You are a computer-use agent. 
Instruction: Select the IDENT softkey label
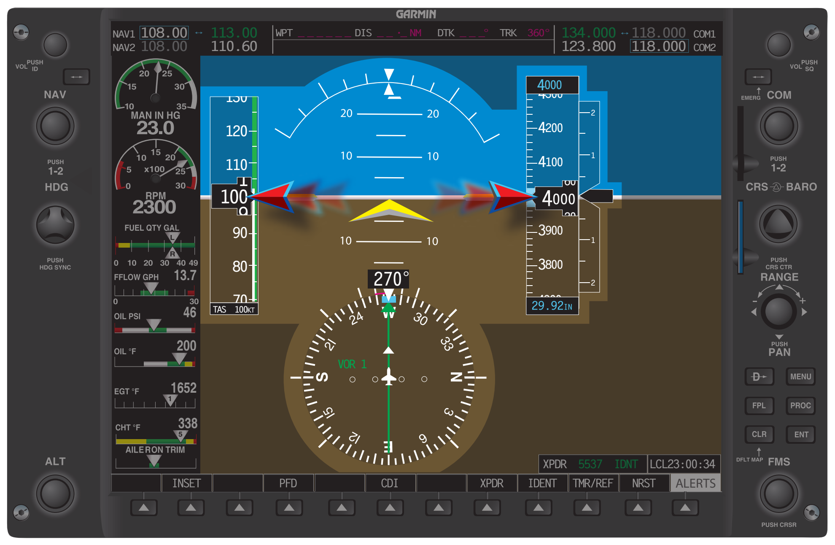542,483
